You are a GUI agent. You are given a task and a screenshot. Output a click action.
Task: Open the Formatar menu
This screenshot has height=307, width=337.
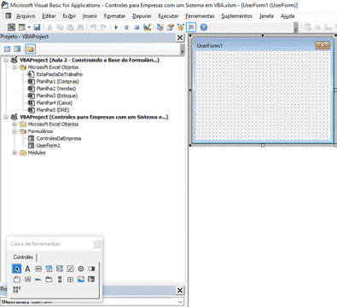(x=114, y=16)
